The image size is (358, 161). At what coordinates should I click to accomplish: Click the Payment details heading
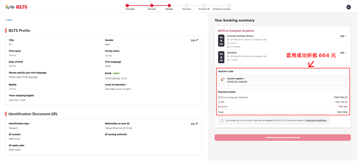pyautogui.click(x=227, y=92)
